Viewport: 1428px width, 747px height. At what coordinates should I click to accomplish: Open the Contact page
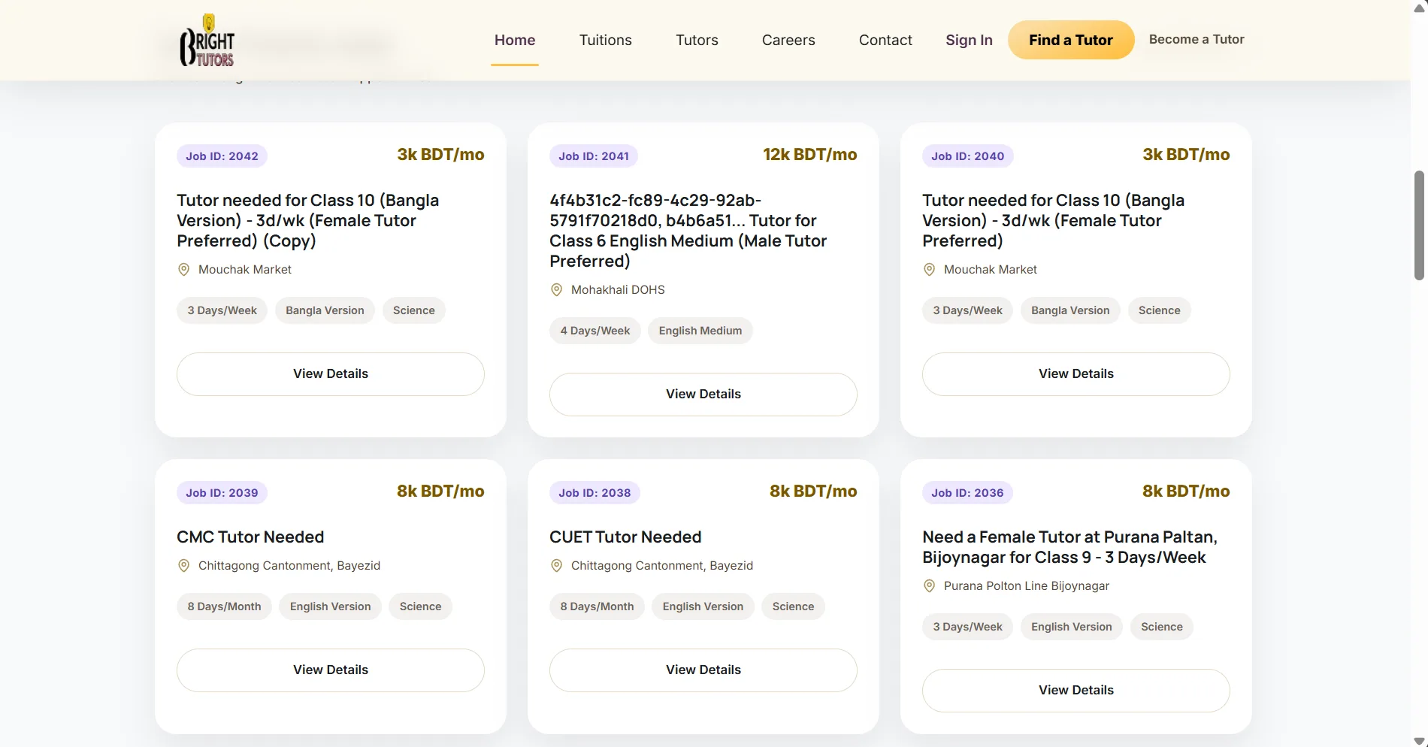885,40
